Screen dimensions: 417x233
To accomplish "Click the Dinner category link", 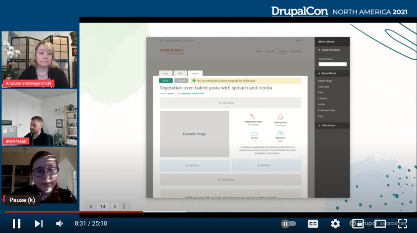I will click(171, 93).
